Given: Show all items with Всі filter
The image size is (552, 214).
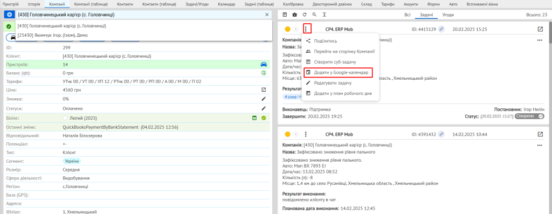Looking at the screenshot, I should 408,15.
